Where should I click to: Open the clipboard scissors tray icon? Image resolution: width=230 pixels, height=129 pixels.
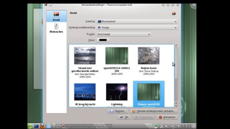(161, 126)
